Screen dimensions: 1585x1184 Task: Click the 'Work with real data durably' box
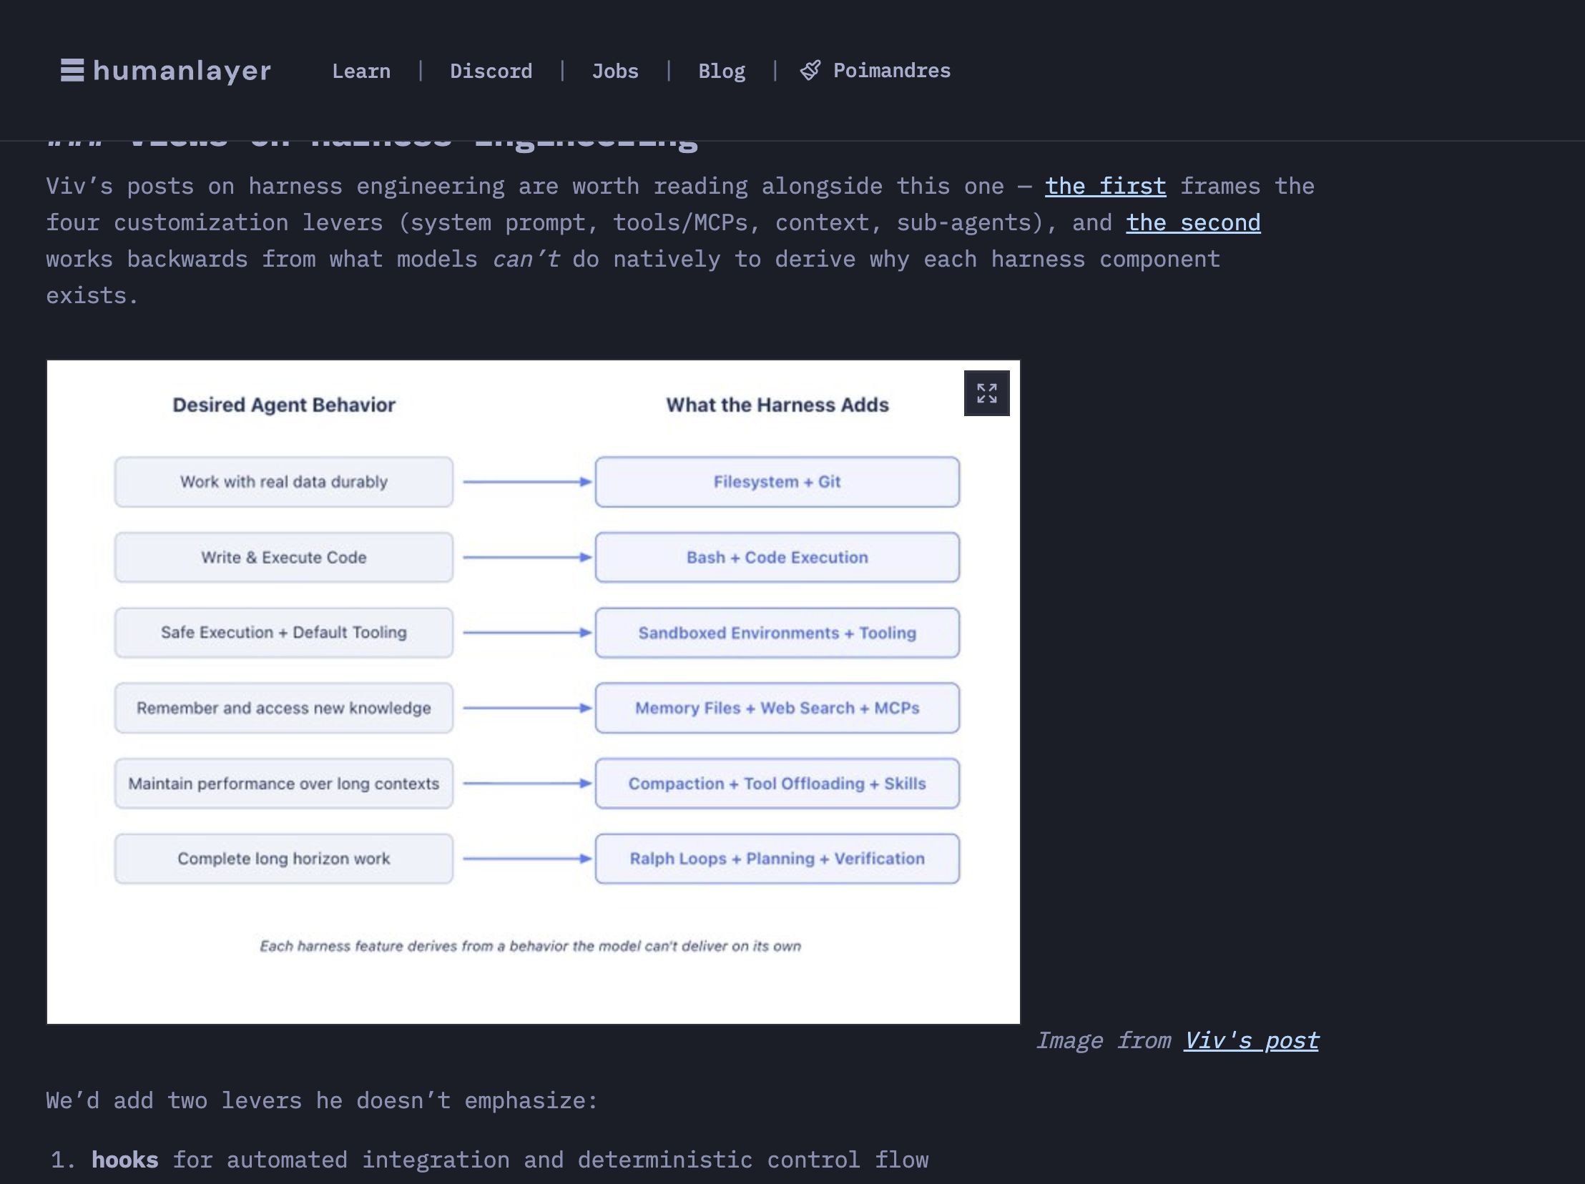[284, 482]
